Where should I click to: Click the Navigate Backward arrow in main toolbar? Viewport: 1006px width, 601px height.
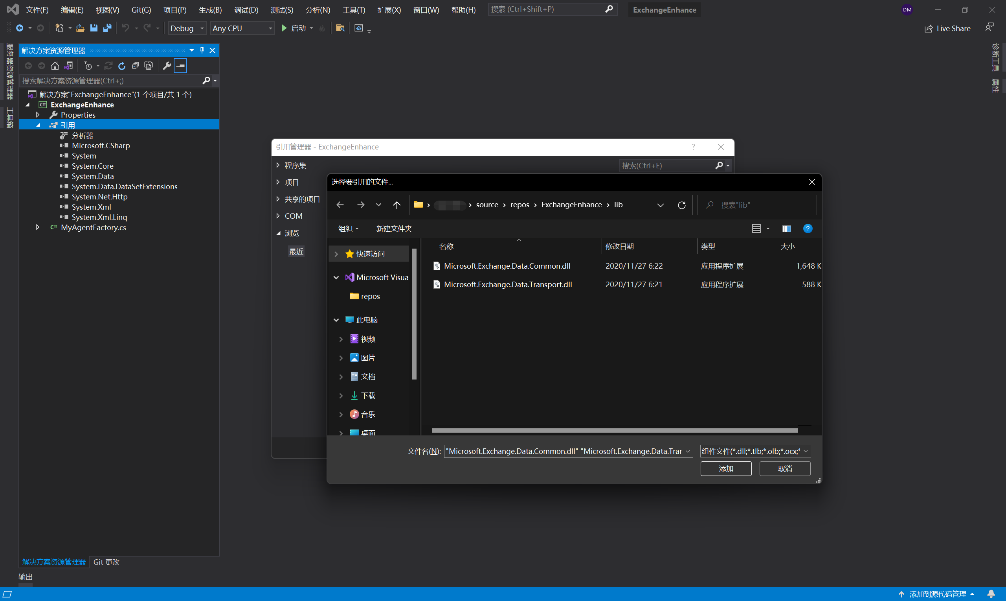pos(19,28)
